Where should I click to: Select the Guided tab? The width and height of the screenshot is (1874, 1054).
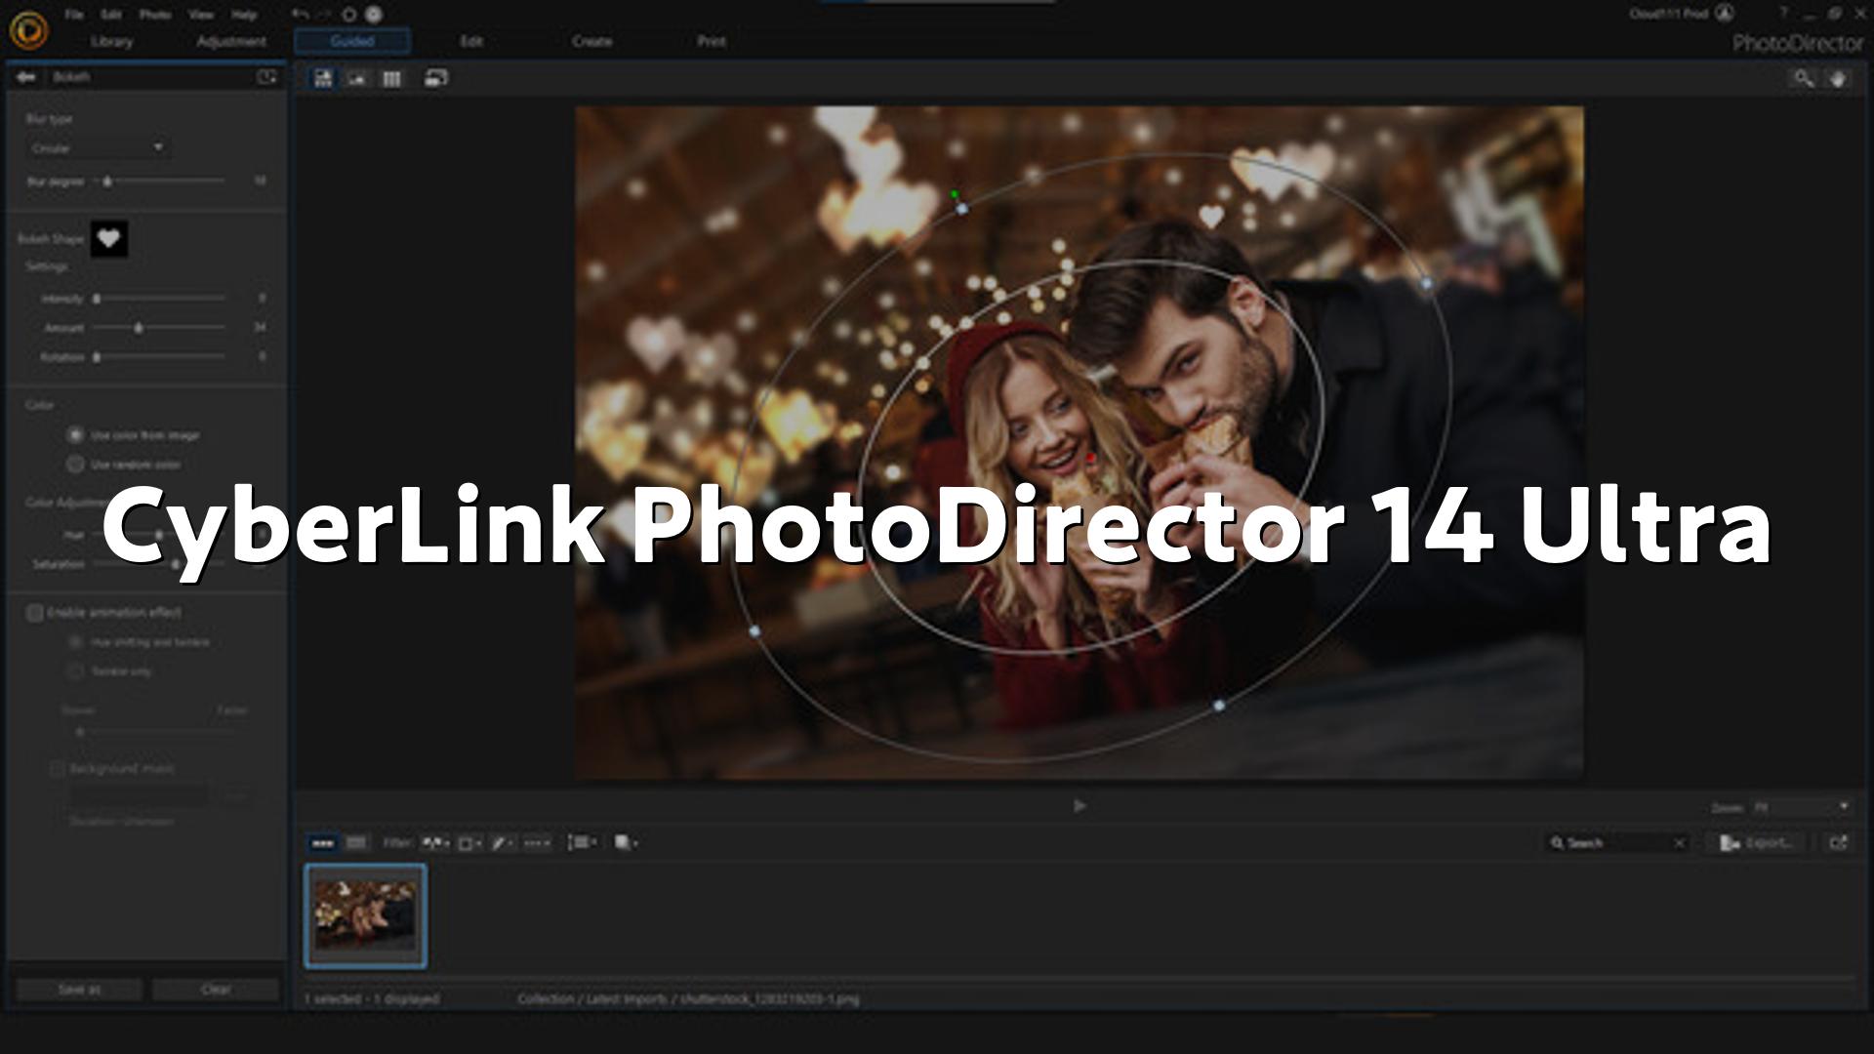[352, 41]
